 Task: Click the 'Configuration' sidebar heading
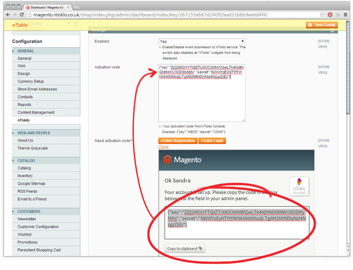(x=27, y=41)
